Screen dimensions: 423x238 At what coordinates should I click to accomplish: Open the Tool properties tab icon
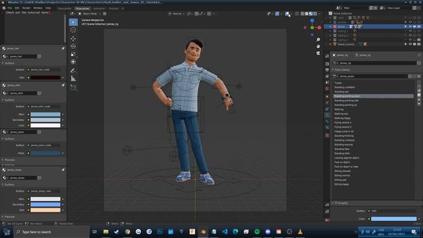pos(327,56)
